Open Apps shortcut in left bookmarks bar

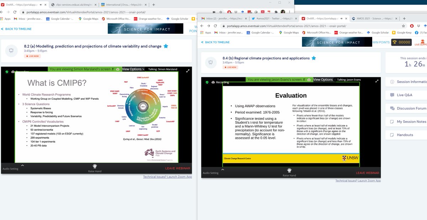point(6,19)
